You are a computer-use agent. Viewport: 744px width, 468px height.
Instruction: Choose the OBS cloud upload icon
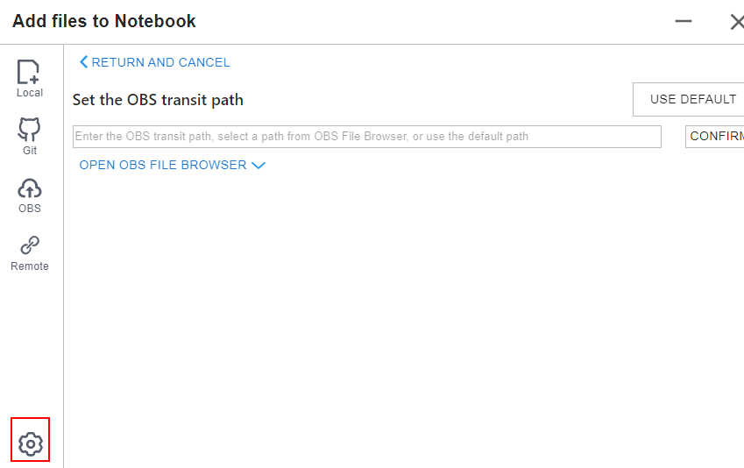point(30,188)
